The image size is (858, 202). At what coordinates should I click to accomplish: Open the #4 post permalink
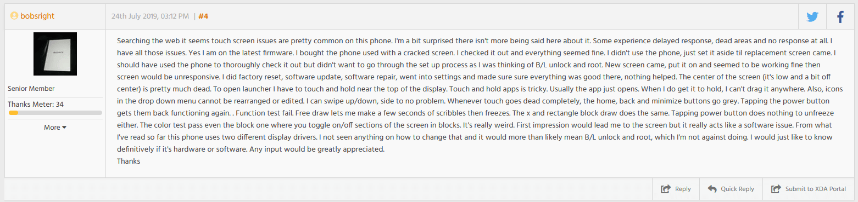point(203,16)
